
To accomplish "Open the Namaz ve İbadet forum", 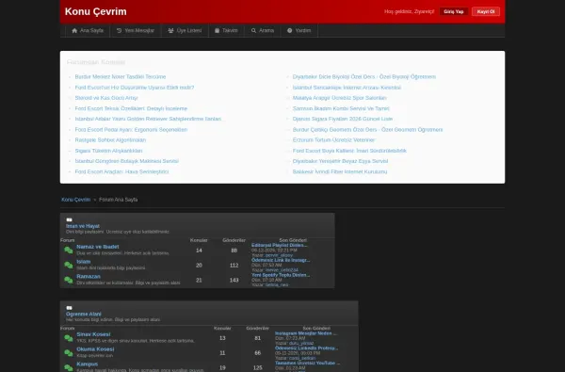I will (98, 247).
